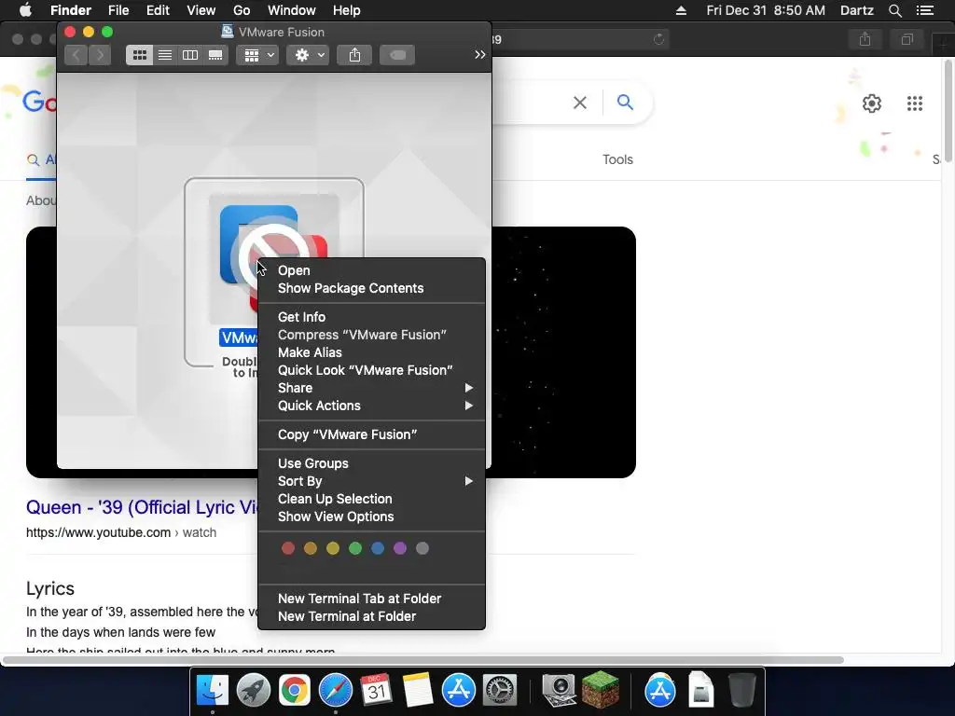Expand the Sort By submenu
The image size is (955, 716).
click(371, 480)
